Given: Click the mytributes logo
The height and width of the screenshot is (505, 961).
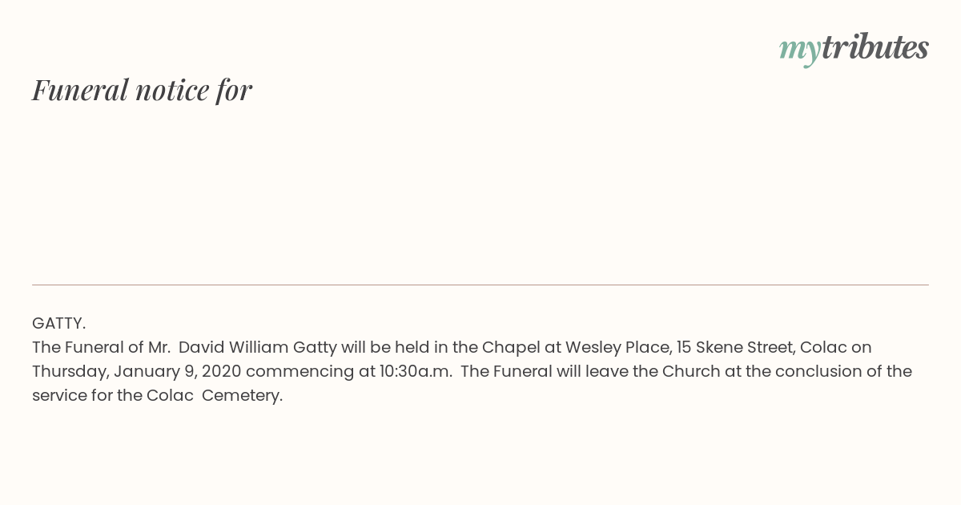Looking at the screenshot, I should click(854, 49).
